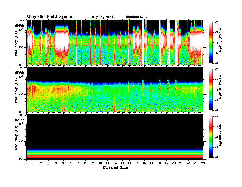Click the dZ/dt panel color bar
Image resolution: width=242 pixels, height=187 pixels.
pos(211,137)
